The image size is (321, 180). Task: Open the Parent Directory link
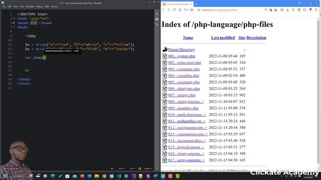[182, 49]
